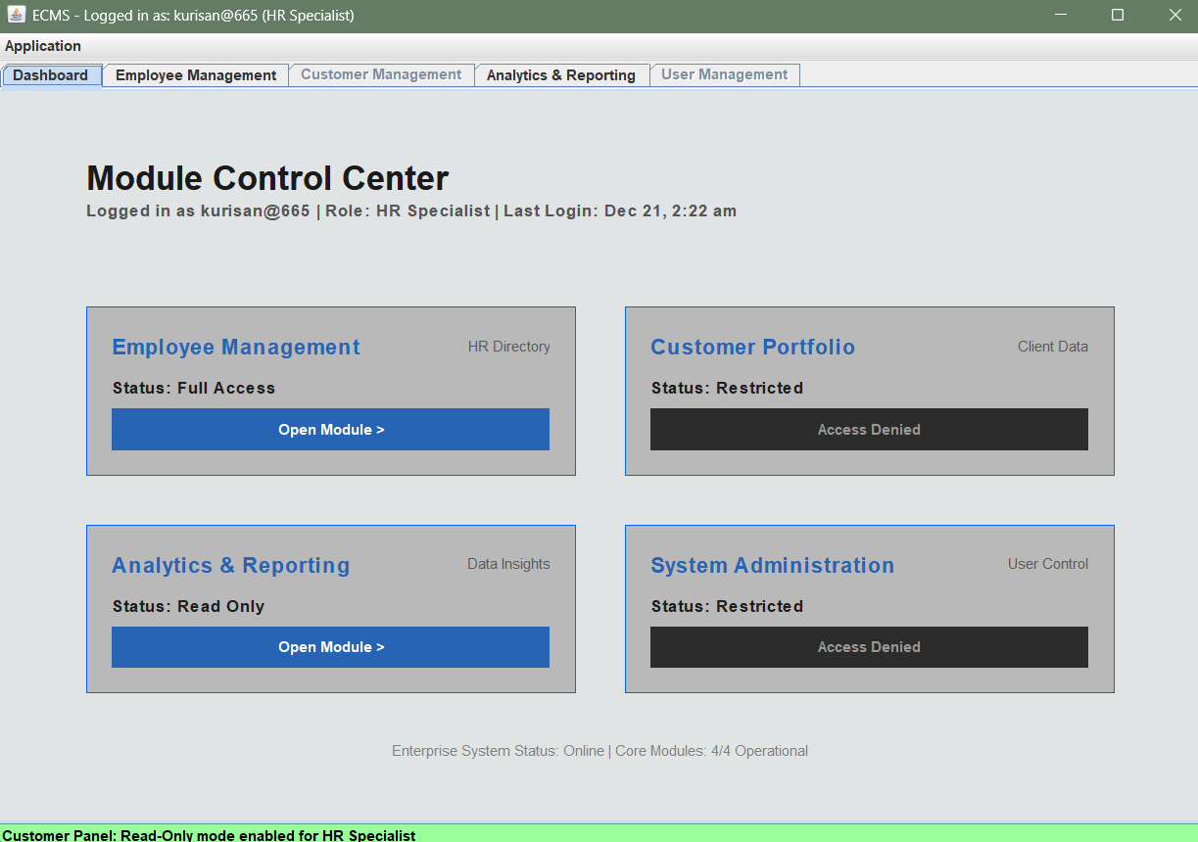Switch to the Employee Management tab

pos(194,74)
